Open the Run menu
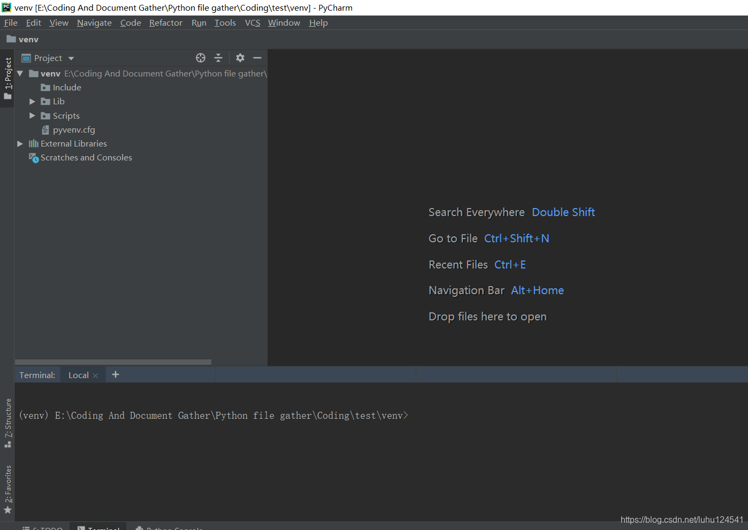The height and width of the screenshot is (530, 748). coord(199,22)
